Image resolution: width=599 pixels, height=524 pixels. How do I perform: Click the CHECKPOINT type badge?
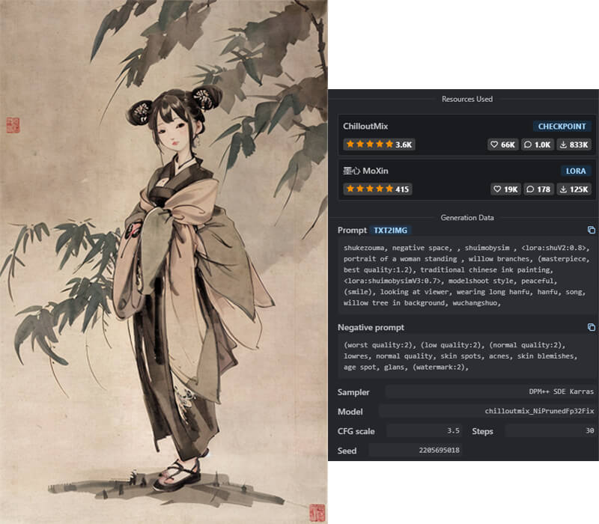point(562,127)
